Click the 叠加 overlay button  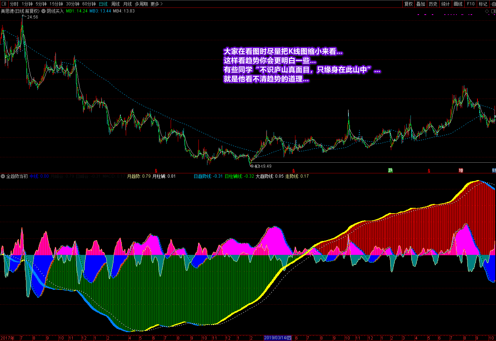pos(421,4)
